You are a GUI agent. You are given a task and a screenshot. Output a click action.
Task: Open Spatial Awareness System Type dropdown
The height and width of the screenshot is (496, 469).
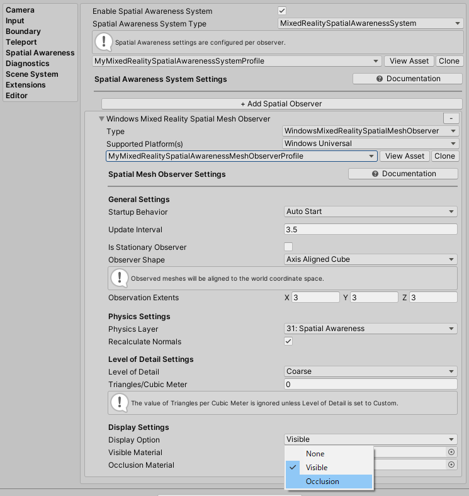pos(370,23)
